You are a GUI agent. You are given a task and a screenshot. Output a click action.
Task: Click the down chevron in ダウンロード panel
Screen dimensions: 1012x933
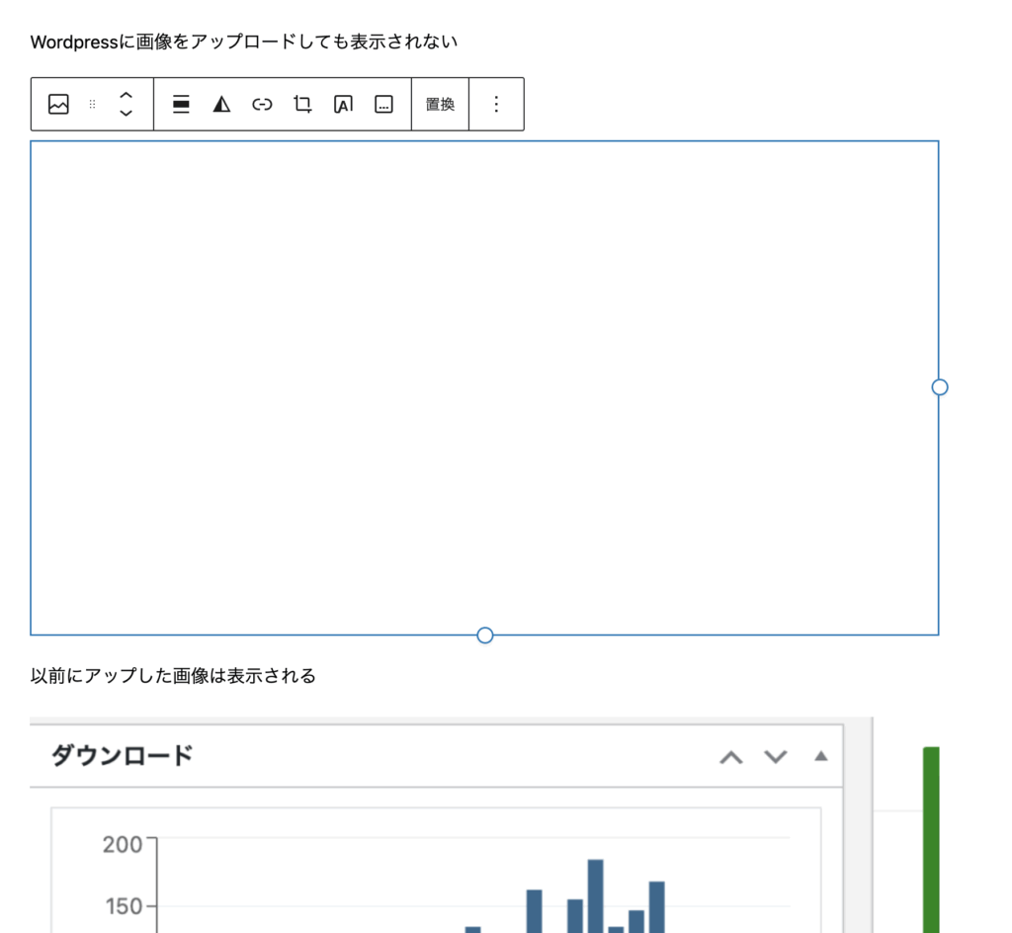(776, 757)
